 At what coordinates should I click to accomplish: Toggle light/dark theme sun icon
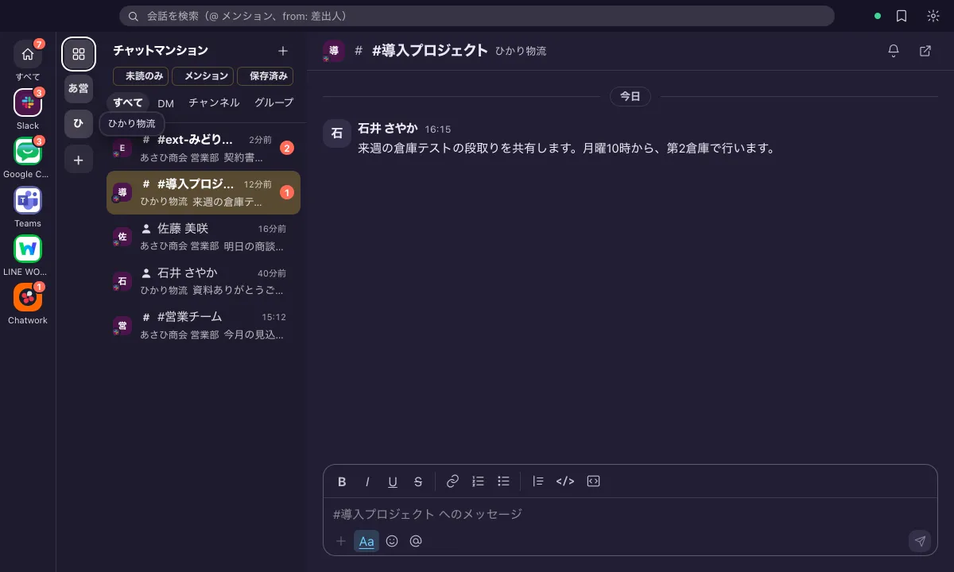click(933, 16)
